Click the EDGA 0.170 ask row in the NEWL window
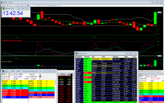 point(42,93)
